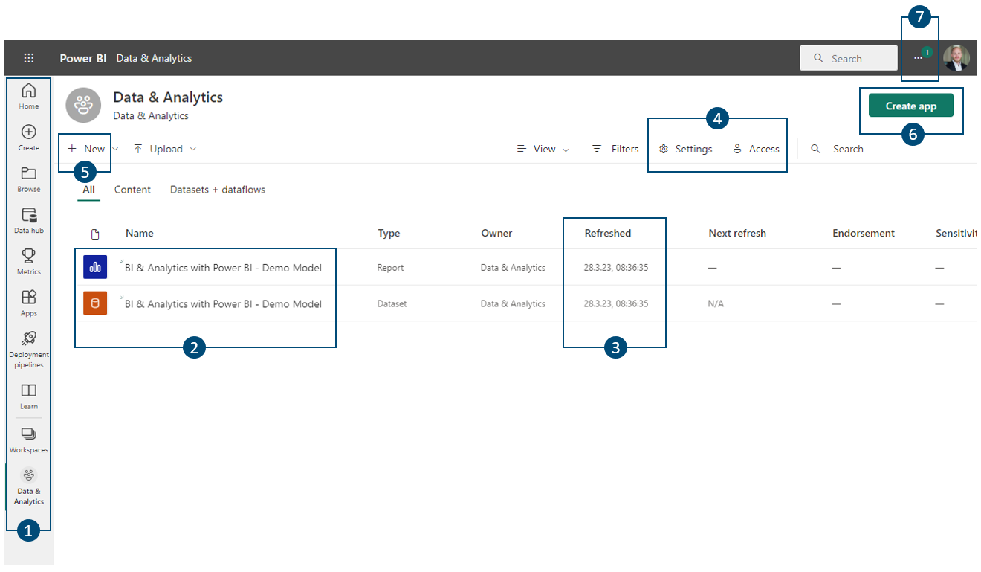Sort by the Refreshed column header

[608, 233]
